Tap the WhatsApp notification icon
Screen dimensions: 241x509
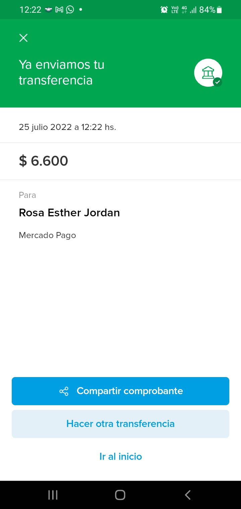[70, 10]
